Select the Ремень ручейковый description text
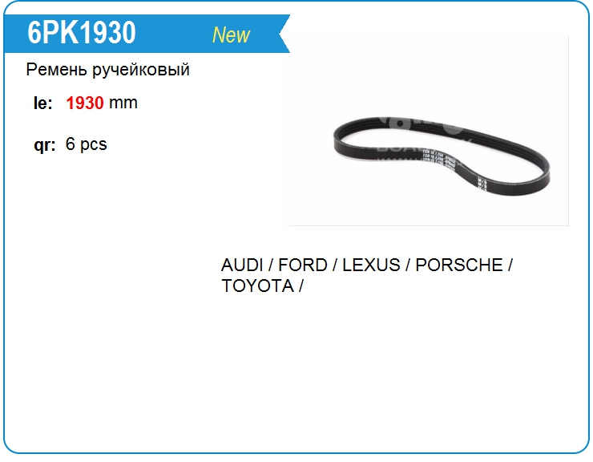 pyautogui.click(x=108, y=70)
